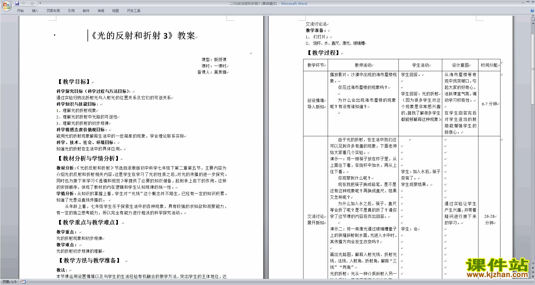
Task: Click the text 光的折射现象和初步规律
Action: (x=79, y=239)
